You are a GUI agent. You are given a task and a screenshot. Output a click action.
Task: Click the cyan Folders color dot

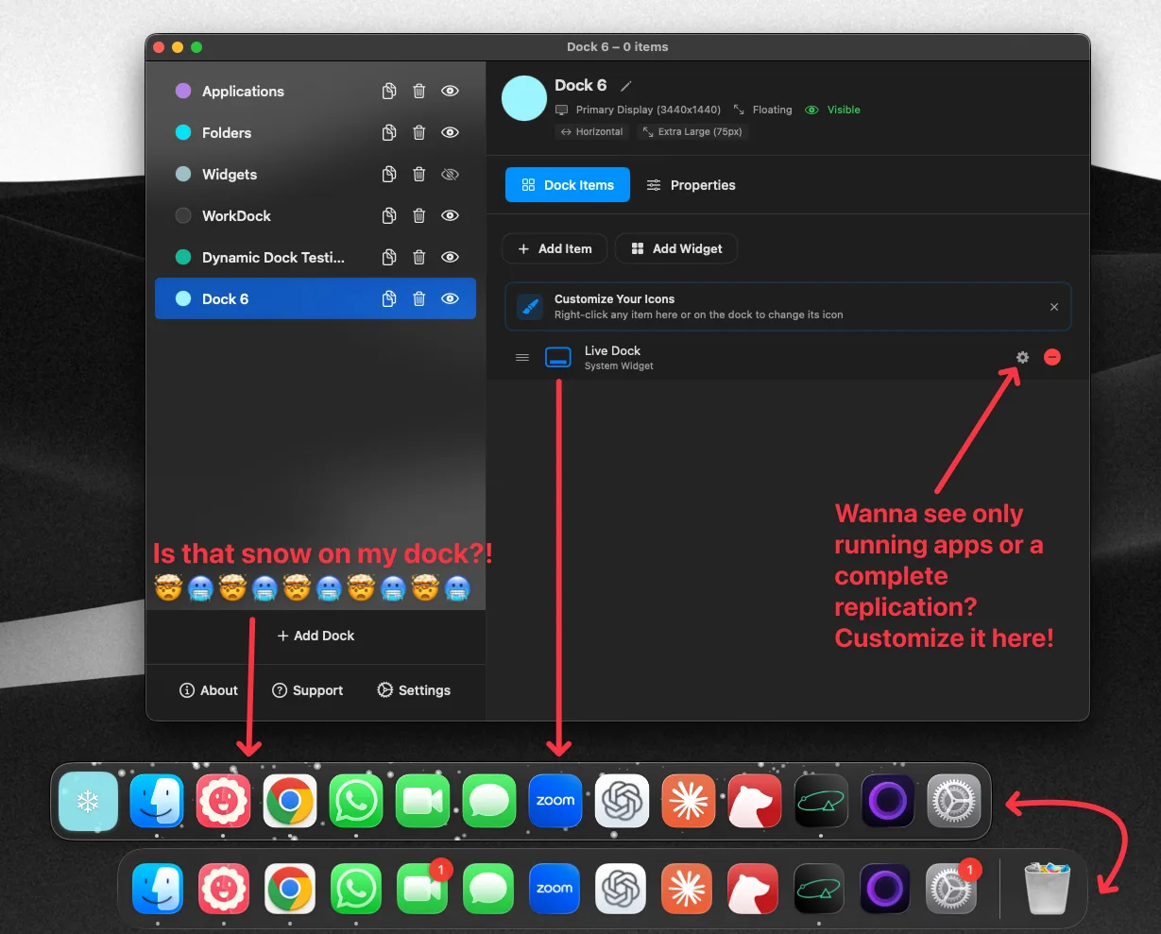(183, 133)
